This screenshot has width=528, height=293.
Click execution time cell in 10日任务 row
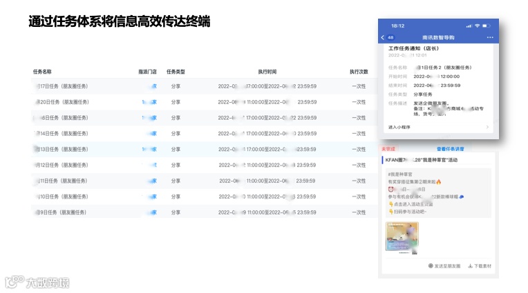(267, 197)
